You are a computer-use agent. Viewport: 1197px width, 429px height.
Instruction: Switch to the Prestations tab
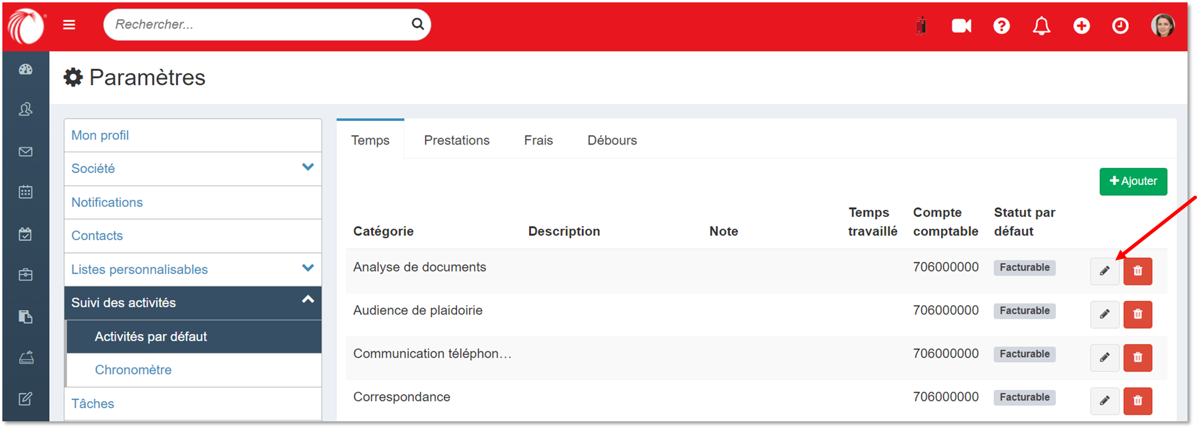pyautogui.click(x=456, y=140)
